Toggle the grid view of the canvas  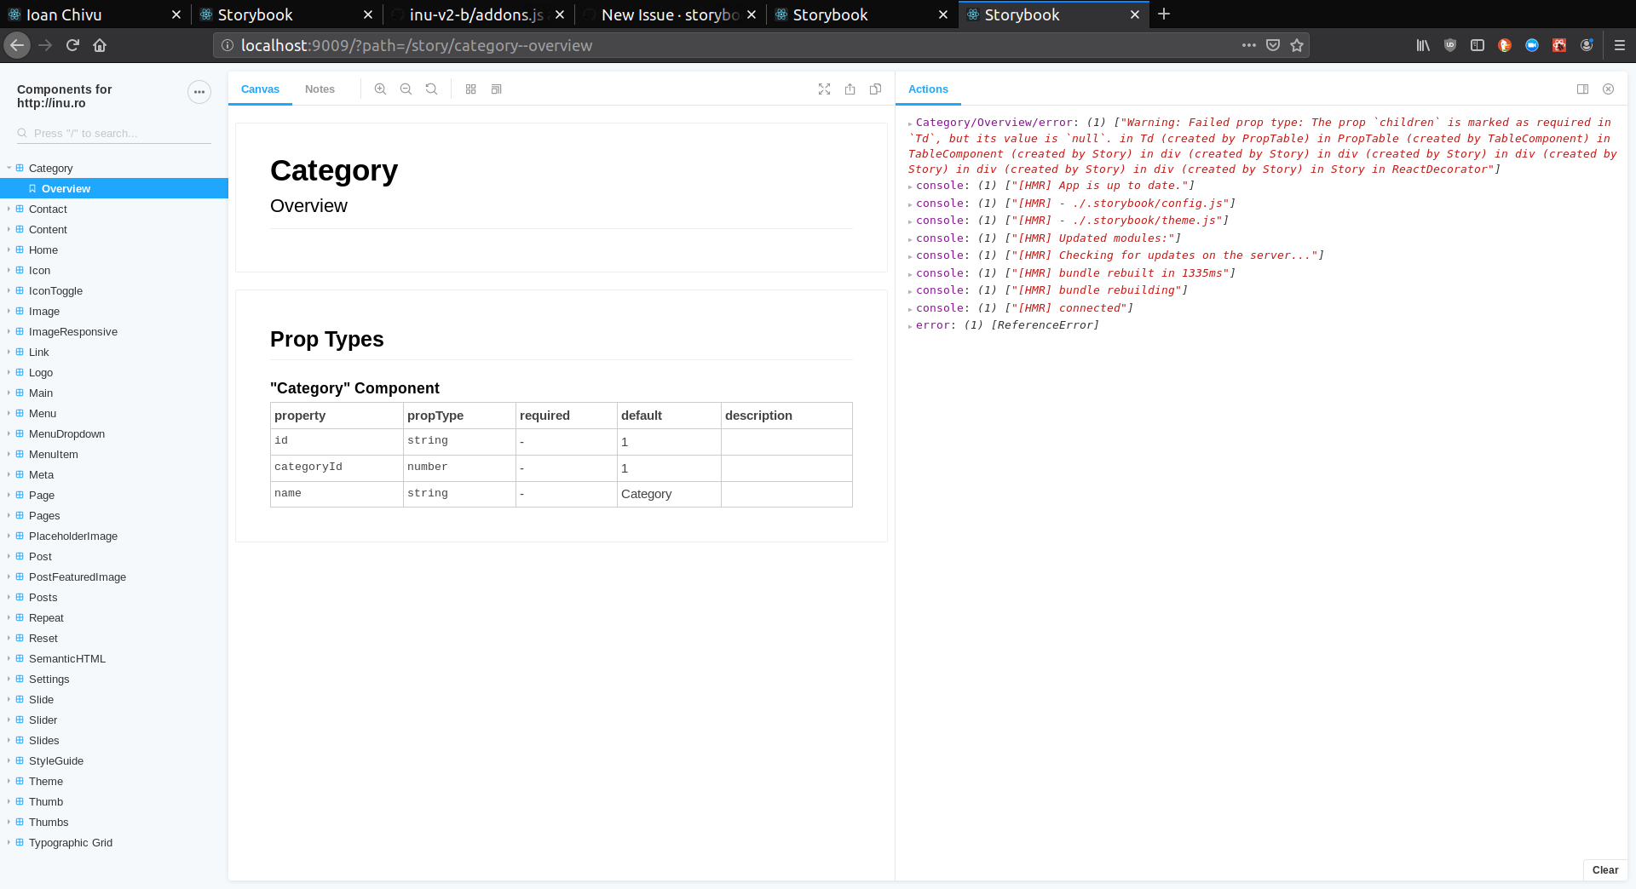[470, 89]
